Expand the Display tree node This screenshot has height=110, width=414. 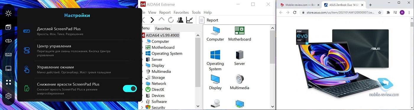(x=143, y=66)
